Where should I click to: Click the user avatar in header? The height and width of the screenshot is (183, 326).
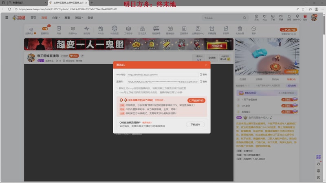click(x=314, y=17)
